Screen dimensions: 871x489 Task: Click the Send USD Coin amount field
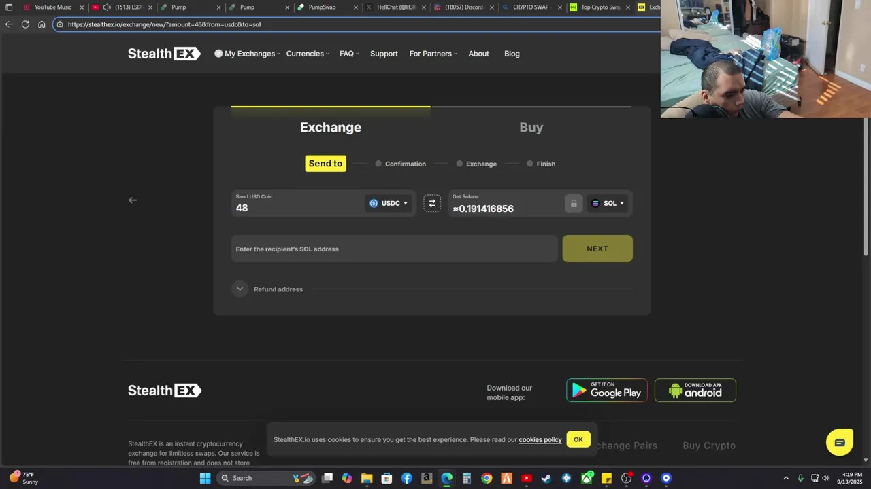297,203
